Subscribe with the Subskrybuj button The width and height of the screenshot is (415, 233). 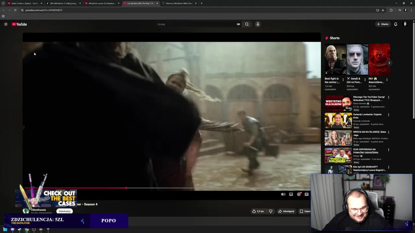(65, 211)
